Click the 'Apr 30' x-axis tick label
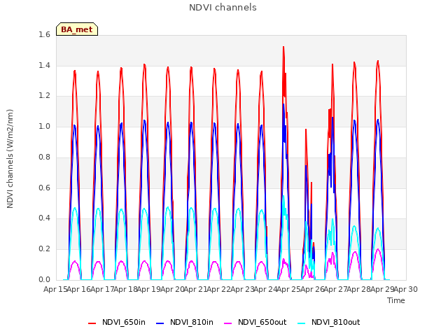448x336 pixels. (406, 290)
